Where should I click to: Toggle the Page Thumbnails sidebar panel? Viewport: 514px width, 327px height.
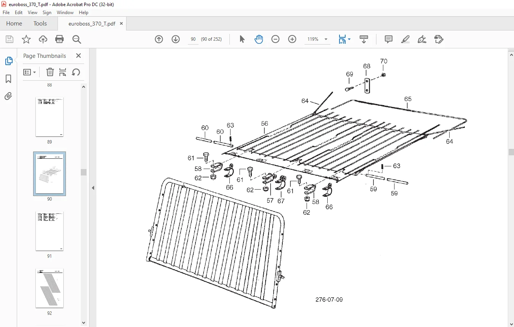point(8,61)
